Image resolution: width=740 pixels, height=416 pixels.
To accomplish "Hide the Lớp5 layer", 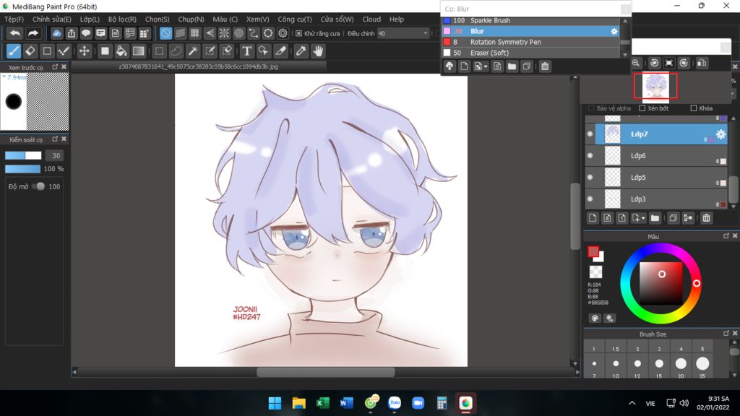I will [x=590, y=178].
